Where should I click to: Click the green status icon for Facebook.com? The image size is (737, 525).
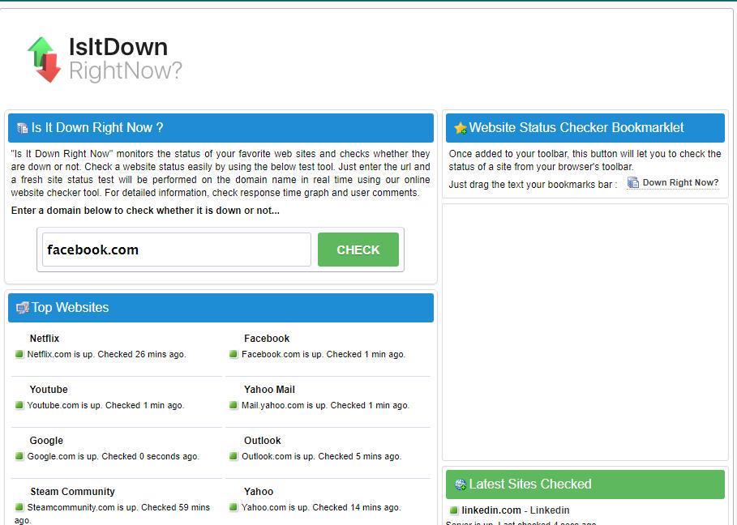234,354
